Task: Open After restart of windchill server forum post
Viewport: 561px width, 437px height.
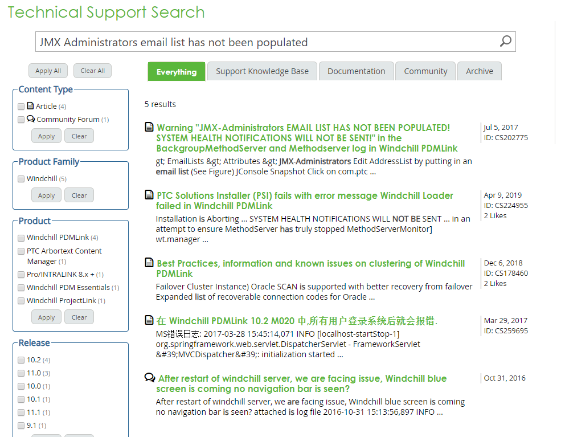Action: point(301,383)
